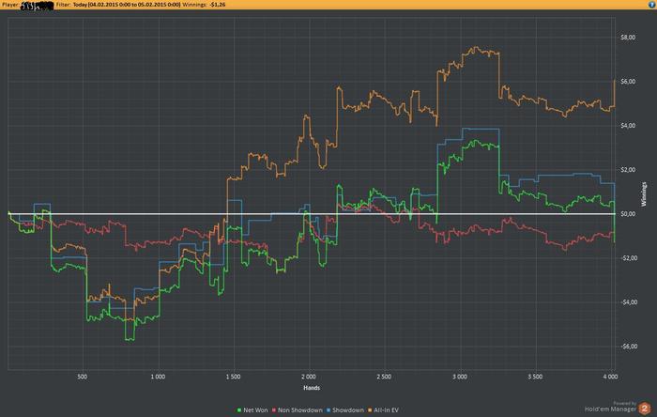Click the 3 500 hands axis label
Viewport: 657px width, 417px height.
(x=535, y=377)
